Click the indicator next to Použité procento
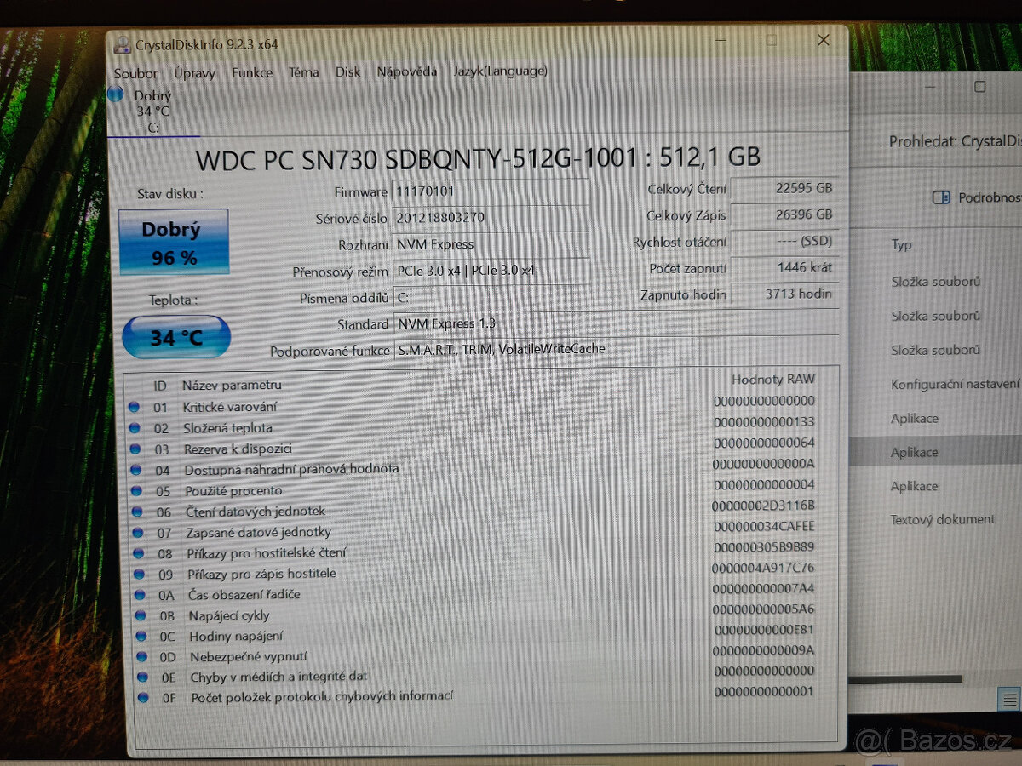 [x=137, y=489]
